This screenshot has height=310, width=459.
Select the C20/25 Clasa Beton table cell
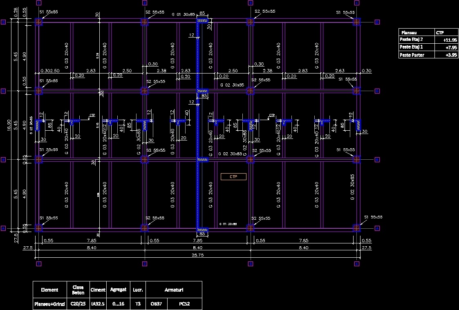point(78,304)
